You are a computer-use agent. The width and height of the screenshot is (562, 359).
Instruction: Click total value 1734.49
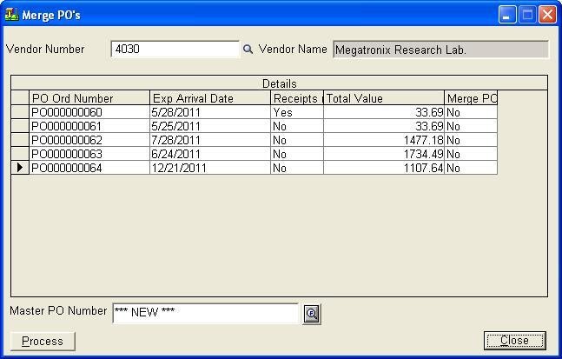[384, 154]
